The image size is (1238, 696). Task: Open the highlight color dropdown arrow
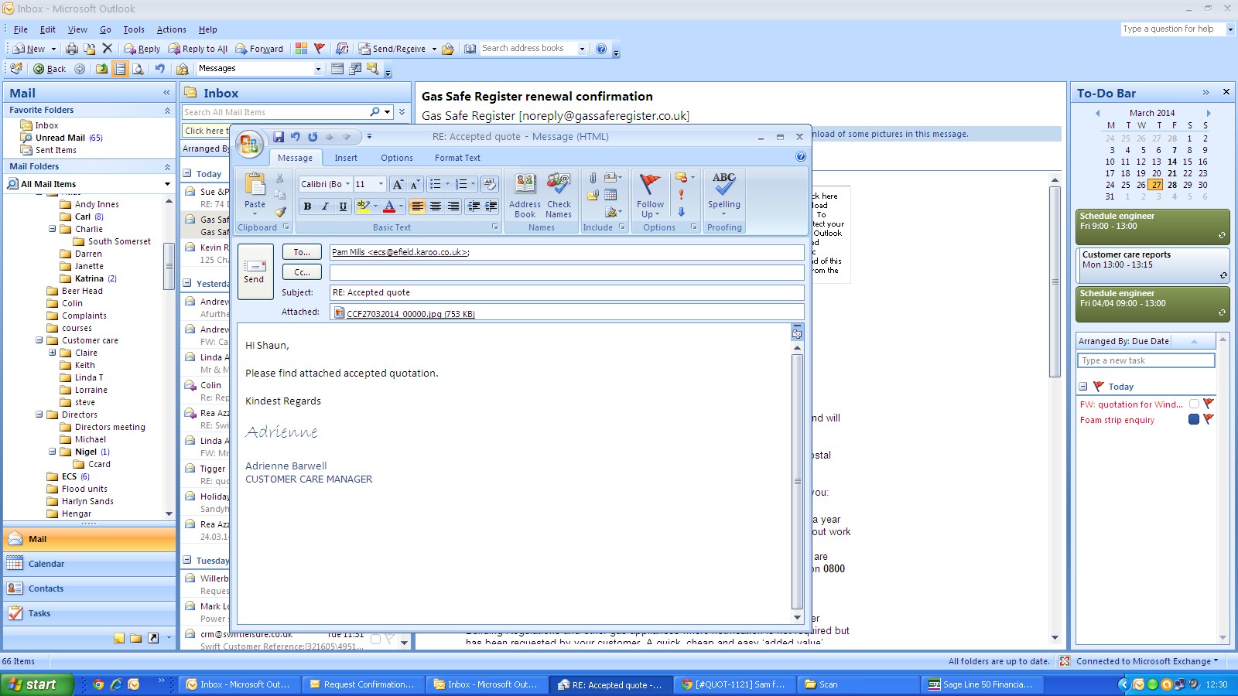[x=375, y=206]
